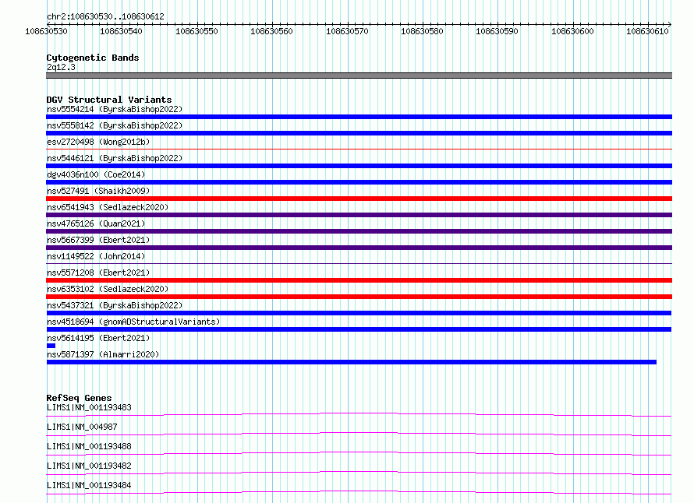Click nsv5437321 (ByrskaBishop2022) label
694x503 pixels.
(115, 305)
